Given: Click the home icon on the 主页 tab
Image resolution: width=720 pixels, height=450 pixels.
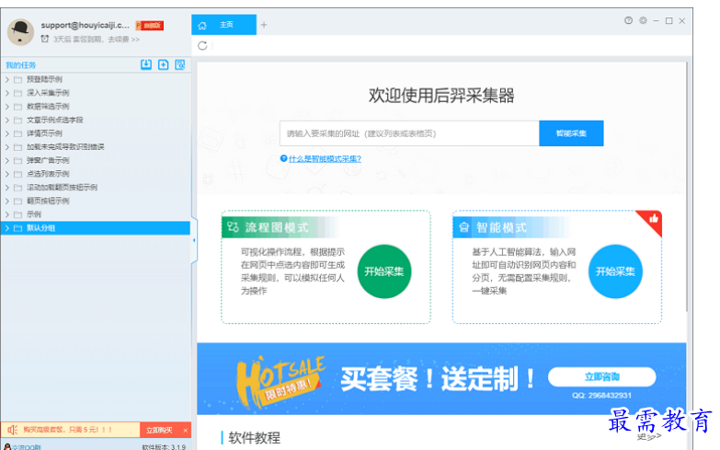Looking at the screenshot, I should coord(202,25).
